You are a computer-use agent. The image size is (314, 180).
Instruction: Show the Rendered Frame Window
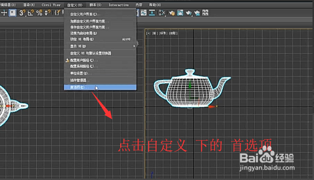pyautogui.click(x=180, y=13)
